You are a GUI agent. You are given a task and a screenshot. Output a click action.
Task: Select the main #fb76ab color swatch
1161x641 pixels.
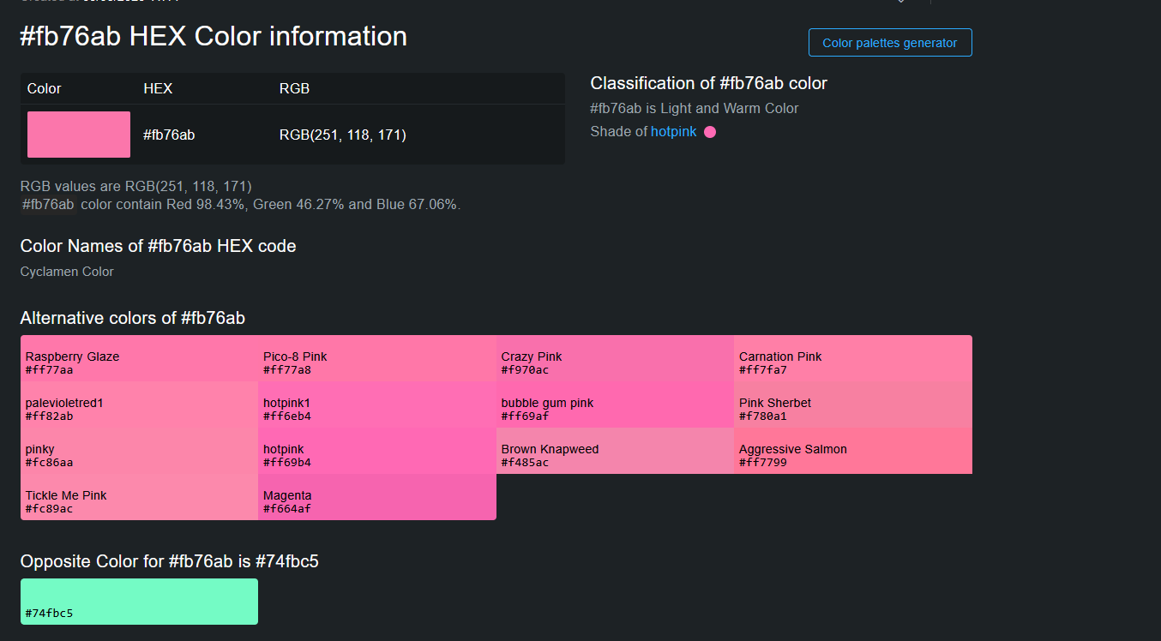click(79, 135)
